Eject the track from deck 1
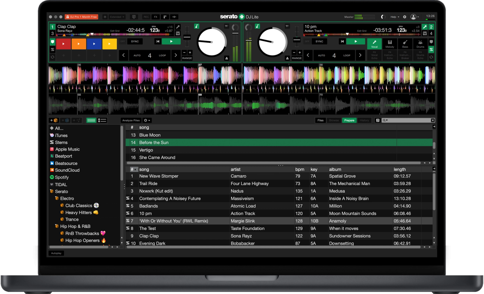The height and width of the screenshot is (294, 484). point(227,58)
